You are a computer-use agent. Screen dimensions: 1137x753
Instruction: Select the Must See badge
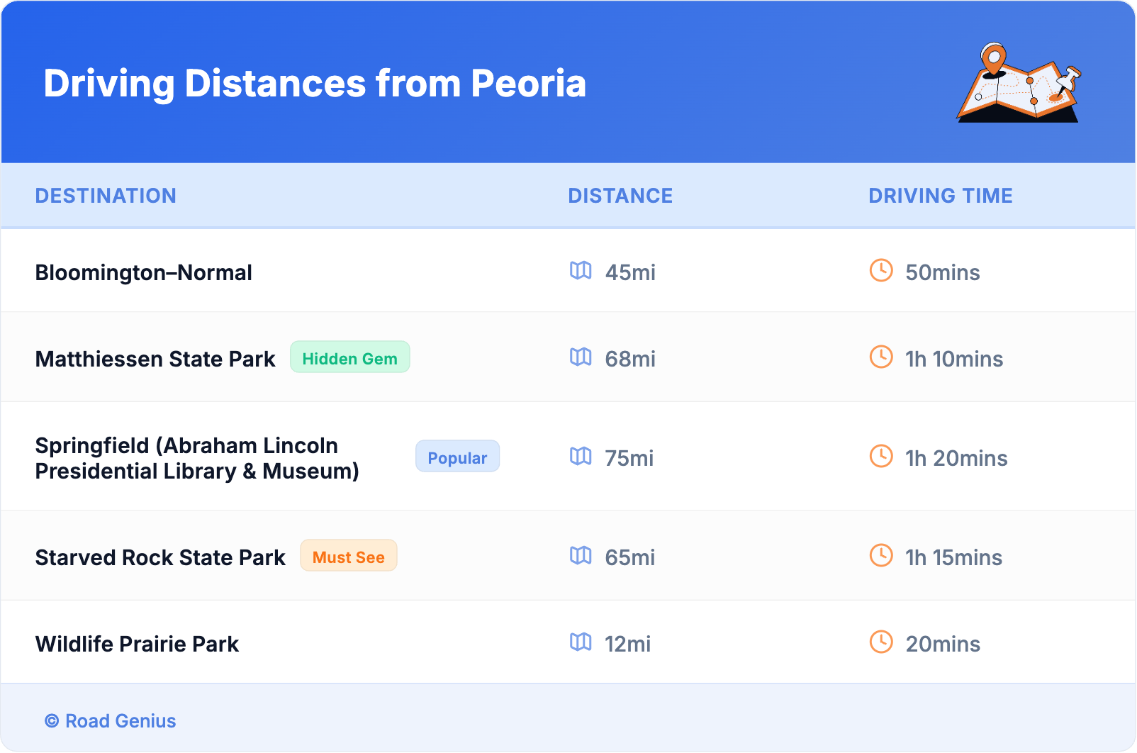(x=348, y=556)
